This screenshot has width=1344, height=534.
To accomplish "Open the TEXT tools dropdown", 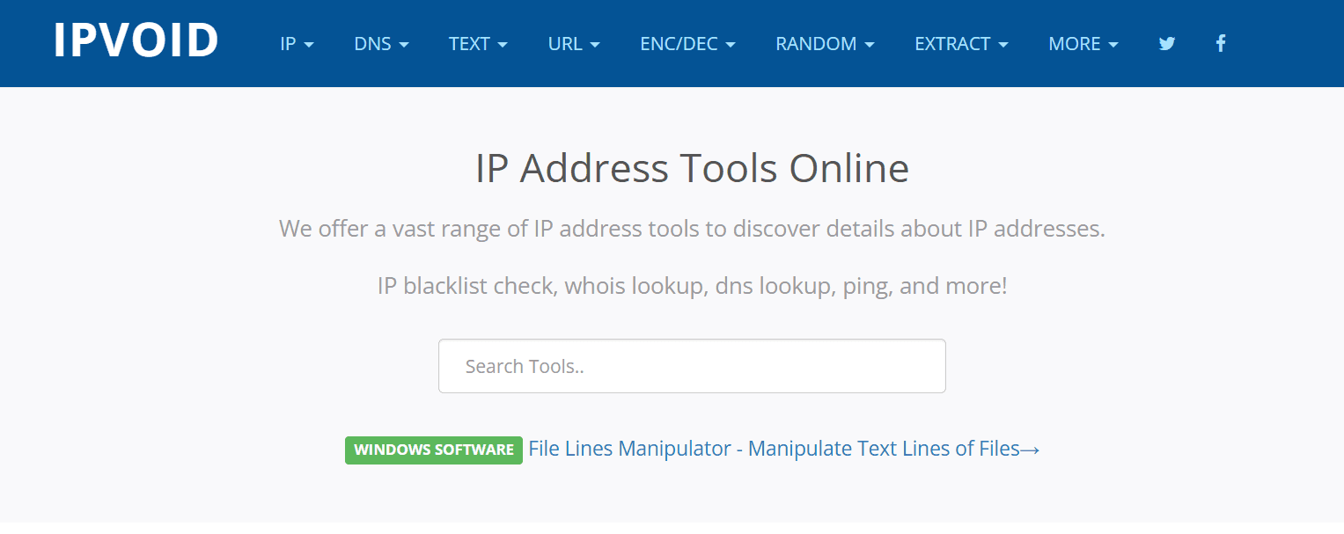I will pos(478,43).
